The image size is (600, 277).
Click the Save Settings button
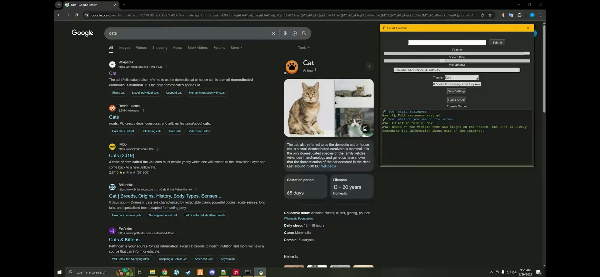tap(456, 91)
